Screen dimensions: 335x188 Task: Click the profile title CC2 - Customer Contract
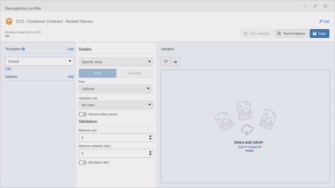click(54, 22)
